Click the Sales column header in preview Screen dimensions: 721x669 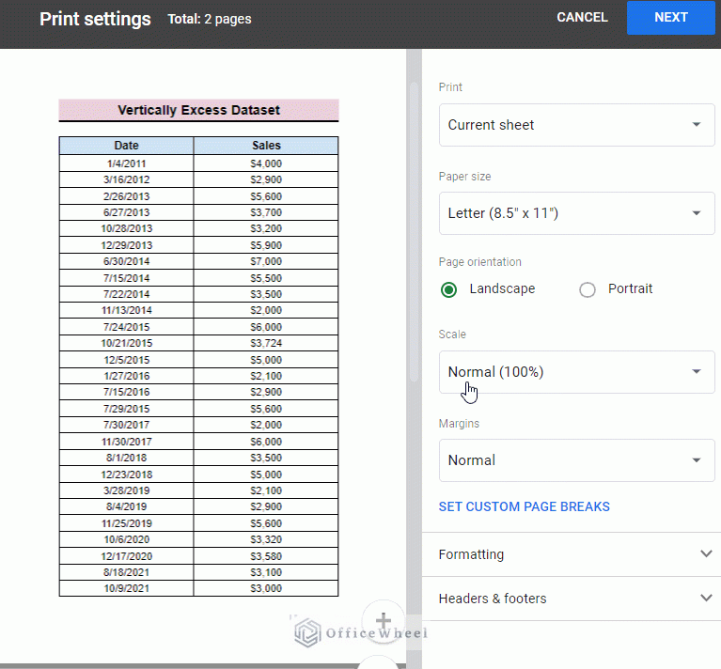pyautogui.click(x=266, y=146)
